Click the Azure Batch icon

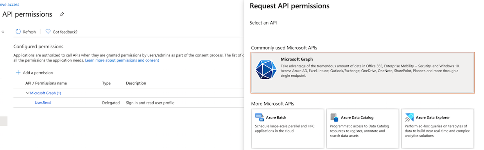(259, 117)
